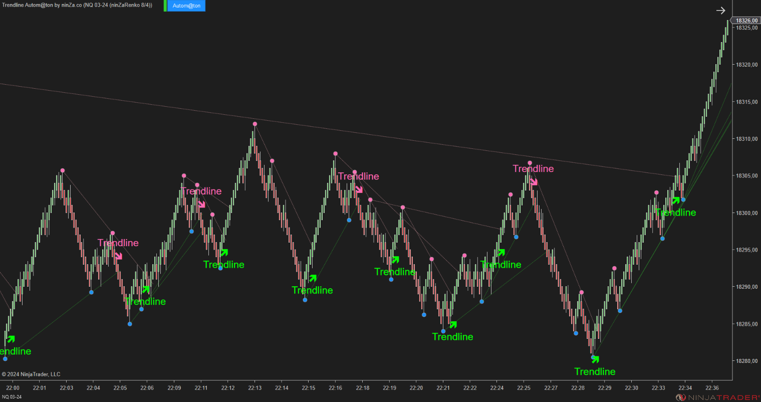Click the blue dot marker below the 22:05 low
This screenshot has width=761, height=402.
(130, 323)
